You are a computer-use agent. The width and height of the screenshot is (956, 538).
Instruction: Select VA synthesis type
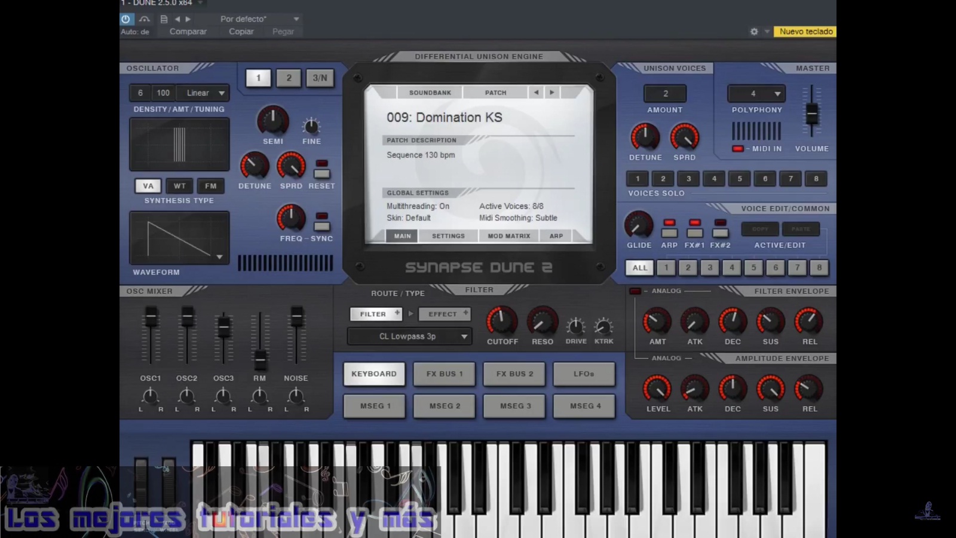click(x=148, y=186)
